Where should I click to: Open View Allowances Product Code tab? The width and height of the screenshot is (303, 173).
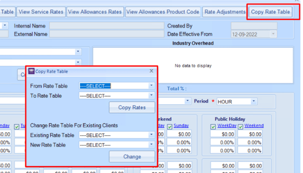pos(163,12)
